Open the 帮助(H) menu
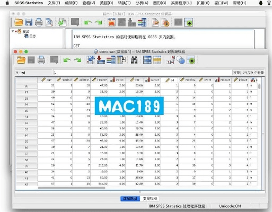 [240, 3]
